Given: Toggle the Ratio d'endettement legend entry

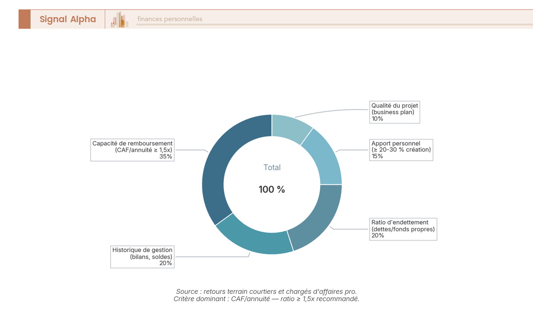Looking at the screenshot, I should coord(403,229).
